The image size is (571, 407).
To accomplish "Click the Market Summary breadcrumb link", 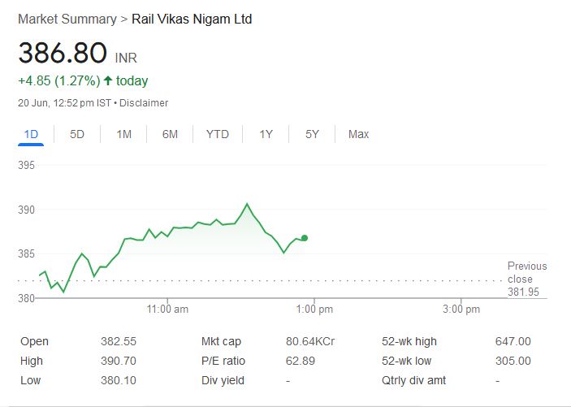I will pos(67,19).
